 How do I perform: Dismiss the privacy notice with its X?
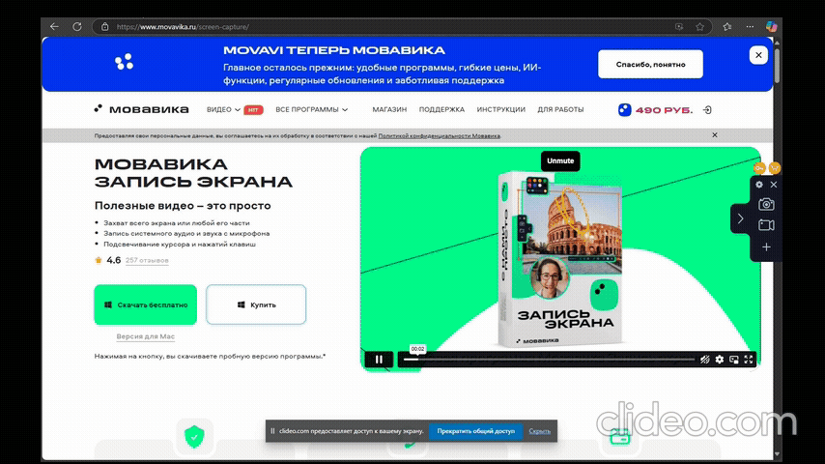[x=715, y=134]
